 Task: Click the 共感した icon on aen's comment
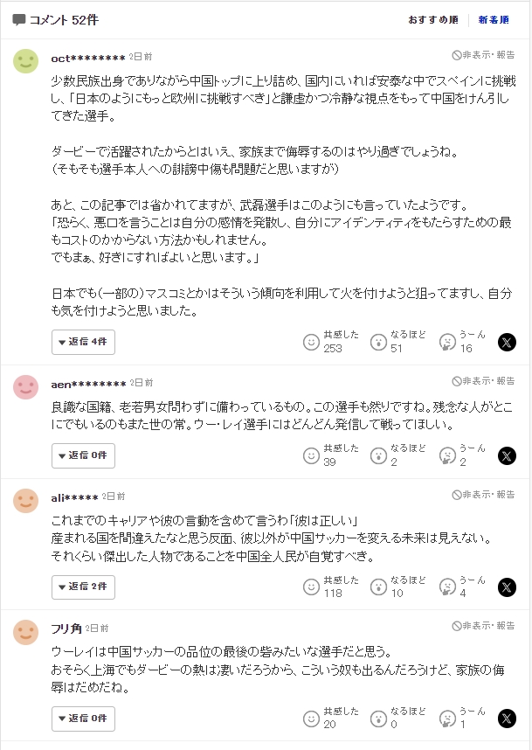tap(311, 455)
